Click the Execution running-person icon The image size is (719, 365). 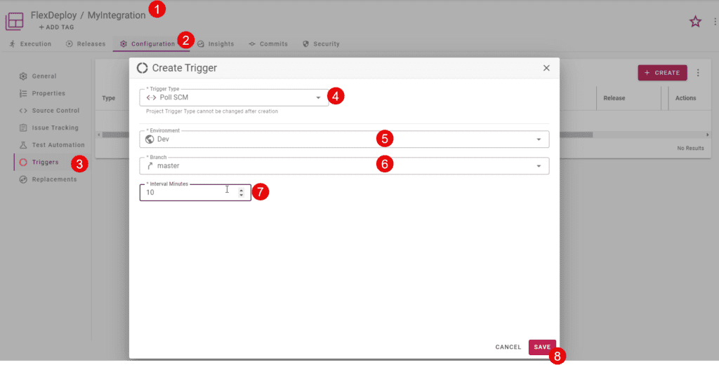(x=13, y=44)
